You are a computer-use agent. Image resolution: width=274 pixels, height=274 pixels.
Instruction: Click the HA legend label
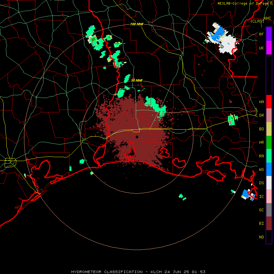point(261,102)
